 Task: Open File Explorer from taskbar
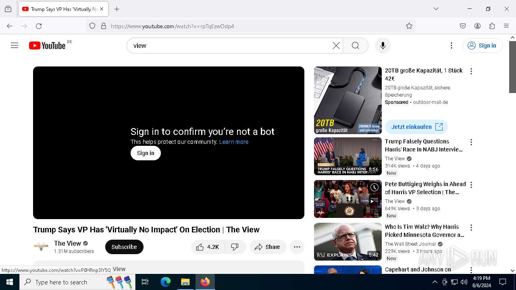coord(185,282)
